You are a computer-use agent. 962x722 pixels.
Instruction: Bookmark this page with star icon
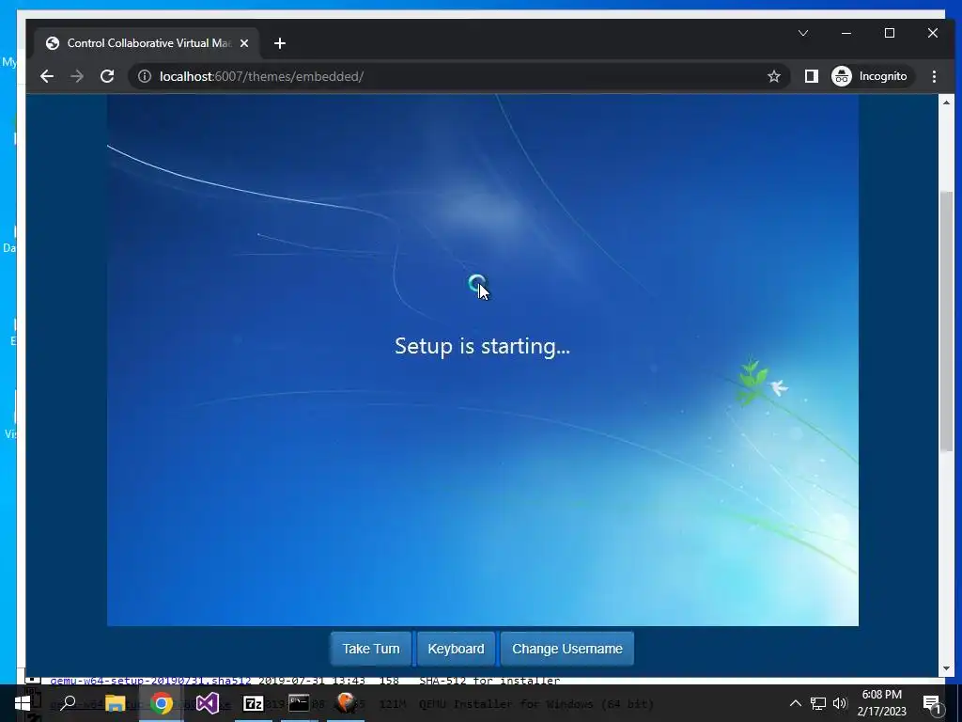point(774,76)
